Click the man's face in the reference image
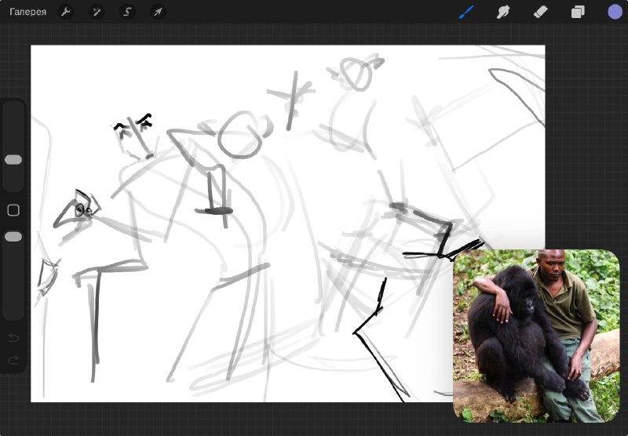The width and height of the screenshot is (628, 436). point(553,266)
